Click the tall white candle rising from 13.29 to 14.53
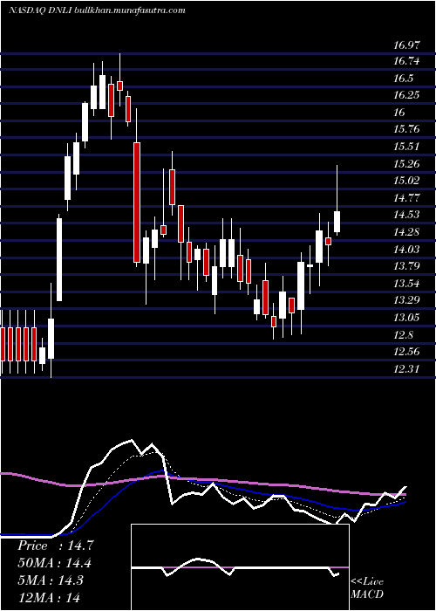 pos(59,259)
